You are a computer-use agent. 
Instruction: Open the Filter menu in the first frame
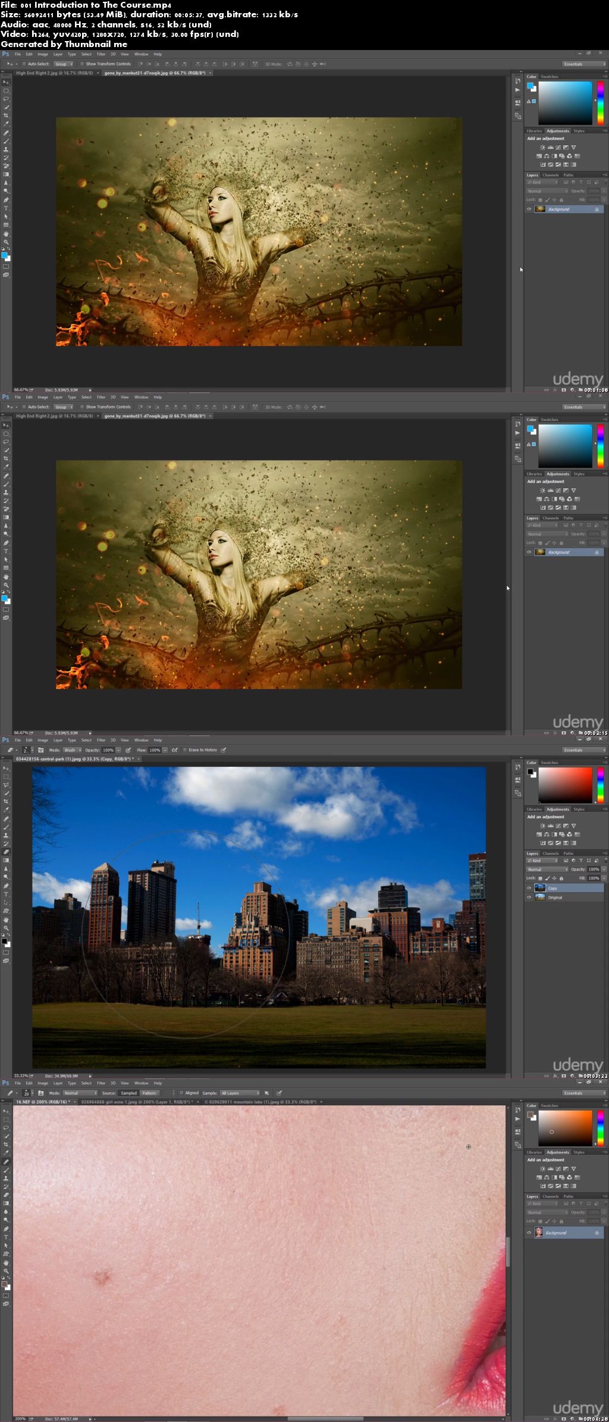[x=101, y=54]
